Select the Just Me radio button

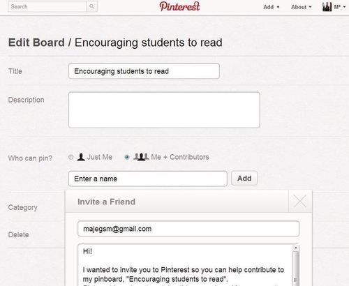71,158
